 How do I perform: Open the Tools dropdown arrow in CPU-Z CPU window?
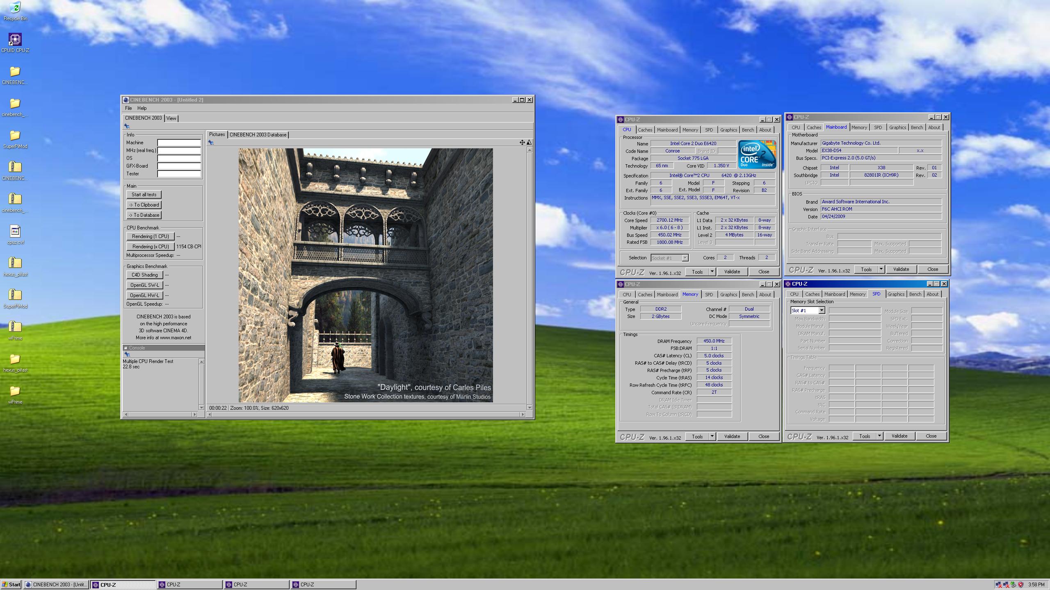click(x=712, y=272)
